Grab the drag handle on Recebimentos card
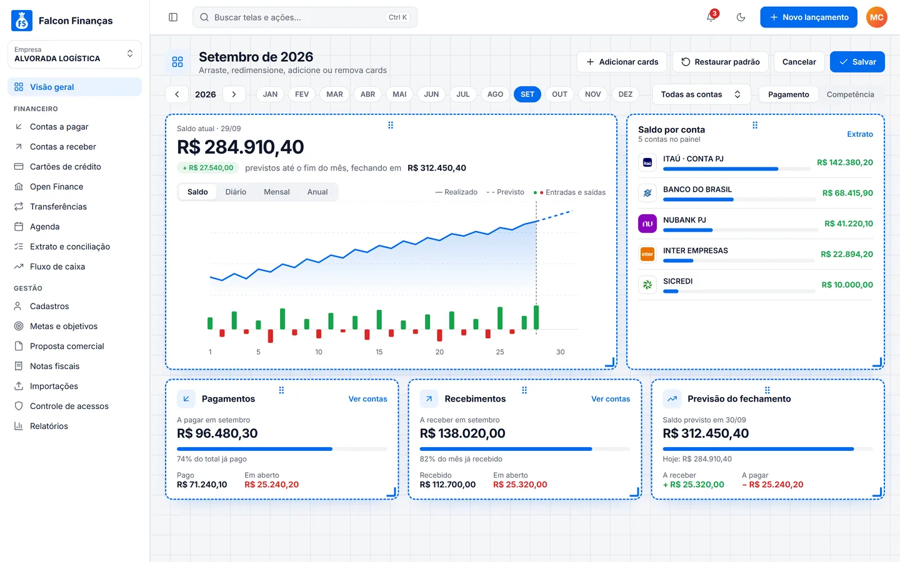 coord(524,390)
